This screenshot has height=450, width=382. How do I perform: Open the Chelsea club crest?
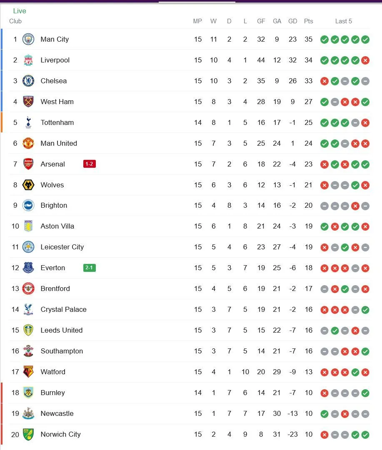(28, 81)
